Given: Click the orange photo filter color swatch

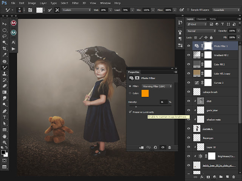Looking at the screenshot, I should (x=145, y=93).
